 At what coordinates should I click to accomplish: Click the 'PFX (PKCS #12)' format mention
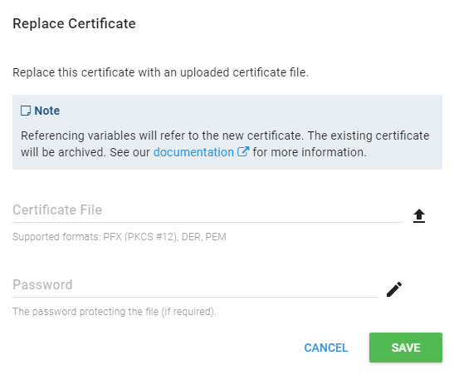point(140,237)
